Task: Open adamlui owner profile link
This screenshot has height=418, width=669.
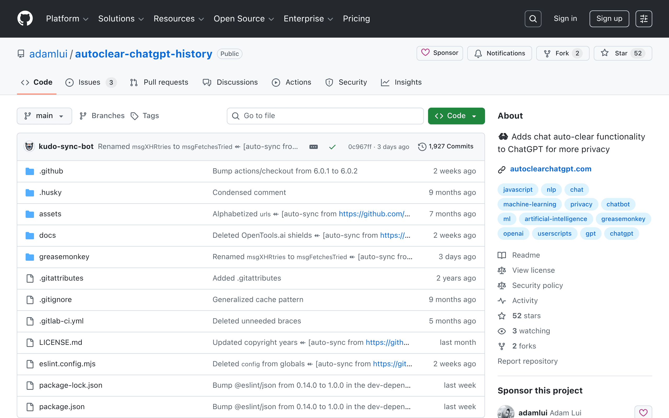Action: (48, 54)
